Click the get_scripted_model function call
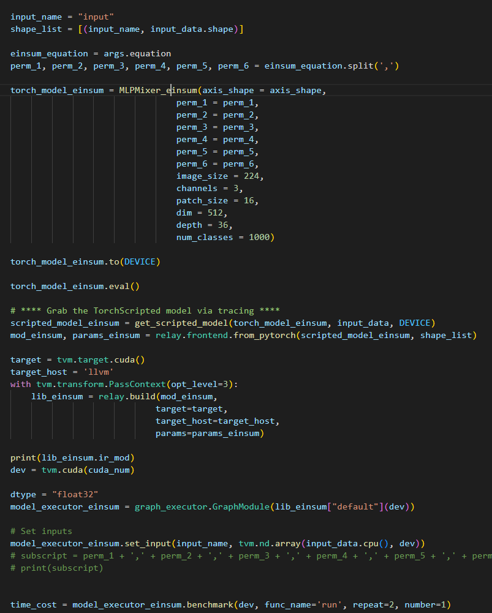Viewport: 492px width, 613px height. [x=181, y=323]
